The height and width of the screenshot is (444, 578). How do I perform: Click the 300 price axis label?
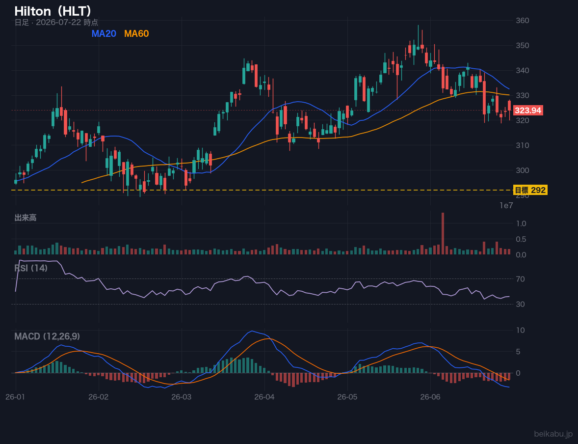523,170
